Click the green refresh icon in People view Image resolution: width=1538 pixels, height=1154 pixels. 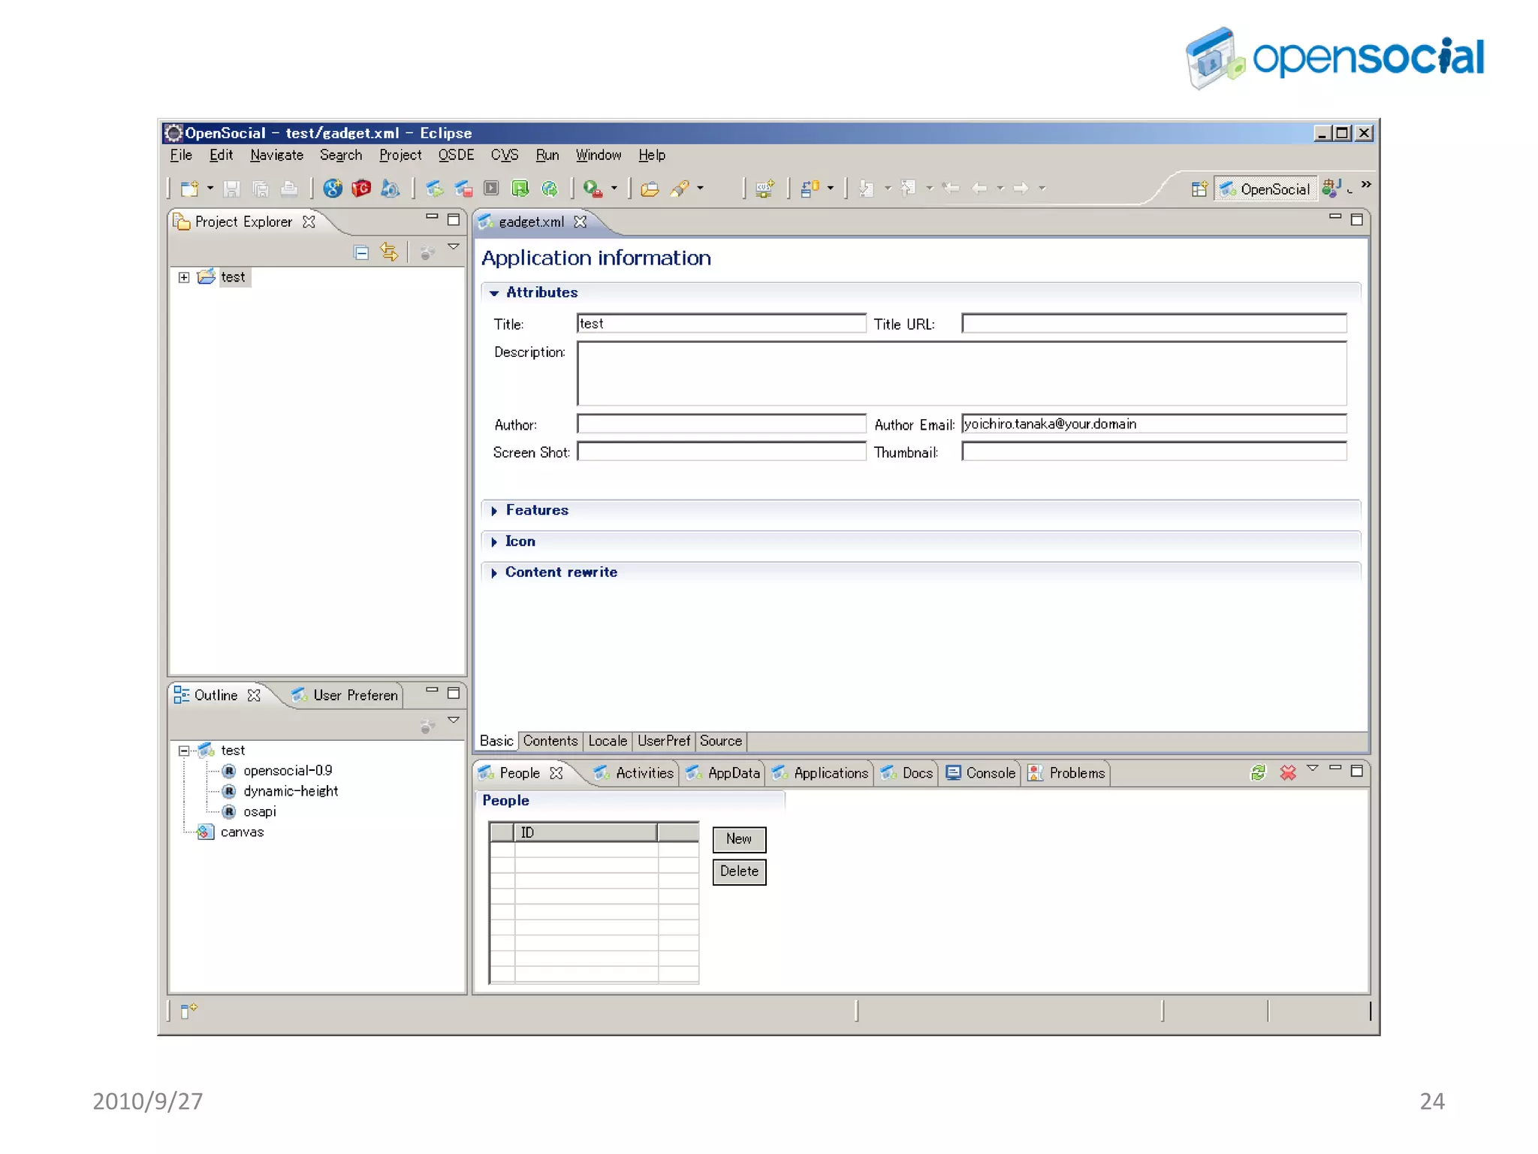point(1258,772)
